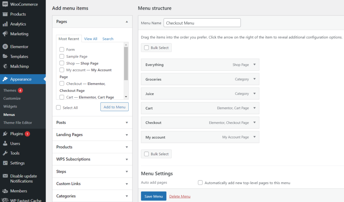The width and height of the screenshot is (344, 202).
Task: Expand the Categories panel
Action: point(127,196)
